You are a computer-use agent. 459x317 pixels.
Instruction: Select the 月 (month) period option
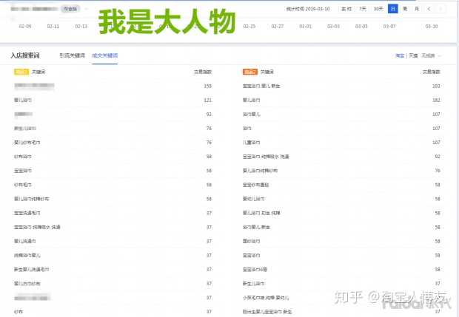416,9
